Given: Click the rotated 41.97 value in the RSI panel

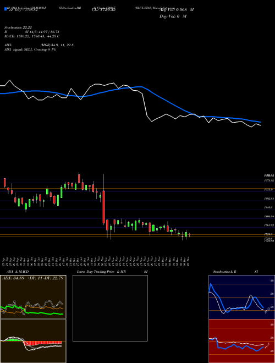Looking at the screenshot, I should (267, 346).
